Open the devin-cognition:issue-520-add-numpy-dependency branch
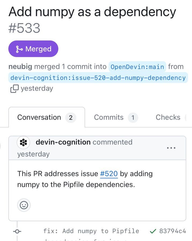 coord(98,78)
